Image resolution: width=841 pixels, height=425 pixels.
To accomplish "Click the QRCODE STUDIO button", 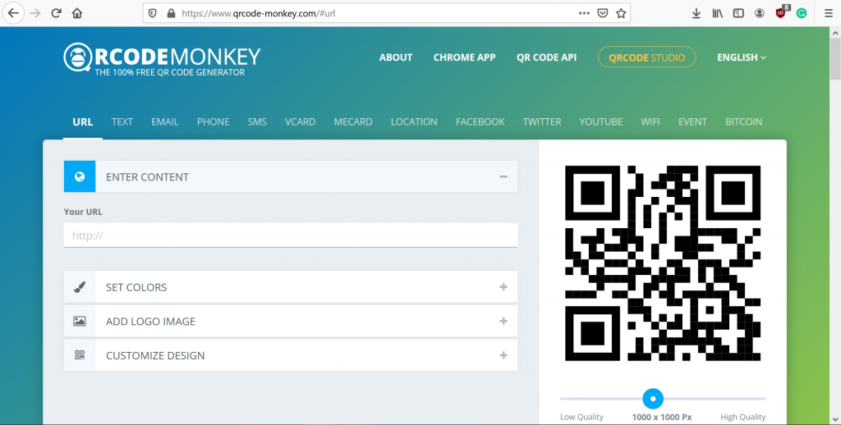I will 647,57.
